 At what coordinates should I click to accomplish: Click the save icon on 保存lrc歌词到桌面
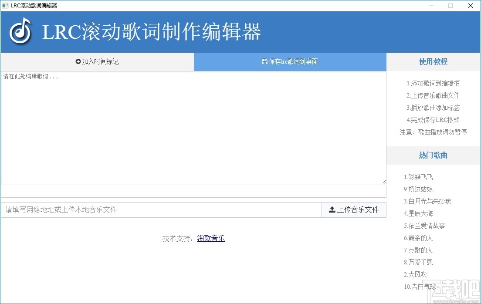[x=264, y=61]
